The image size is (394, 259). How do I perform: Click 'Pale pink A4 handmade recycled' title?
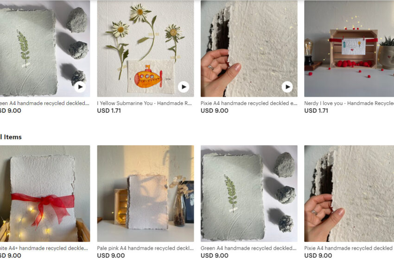[146, 248]
